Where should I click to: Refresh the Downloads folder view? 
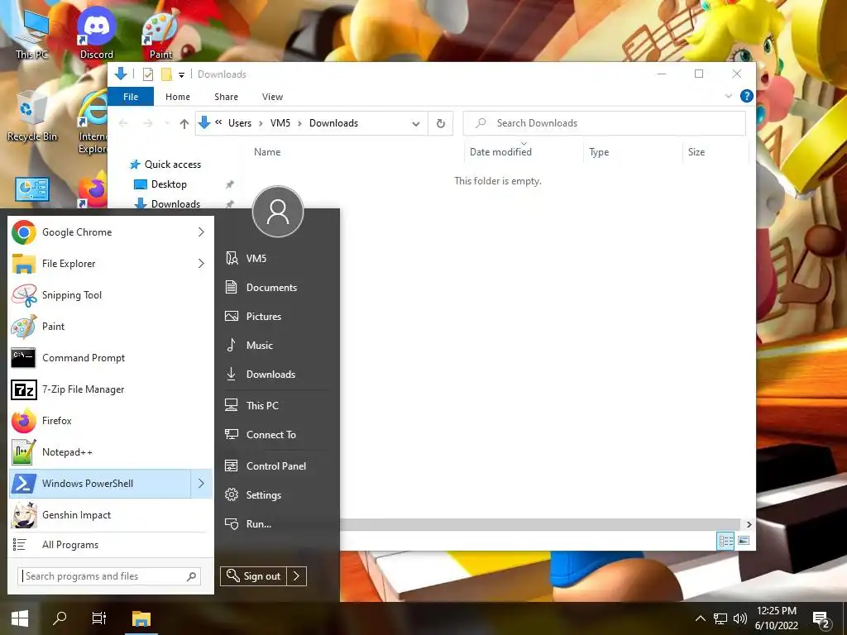click(x=441, y=123)
